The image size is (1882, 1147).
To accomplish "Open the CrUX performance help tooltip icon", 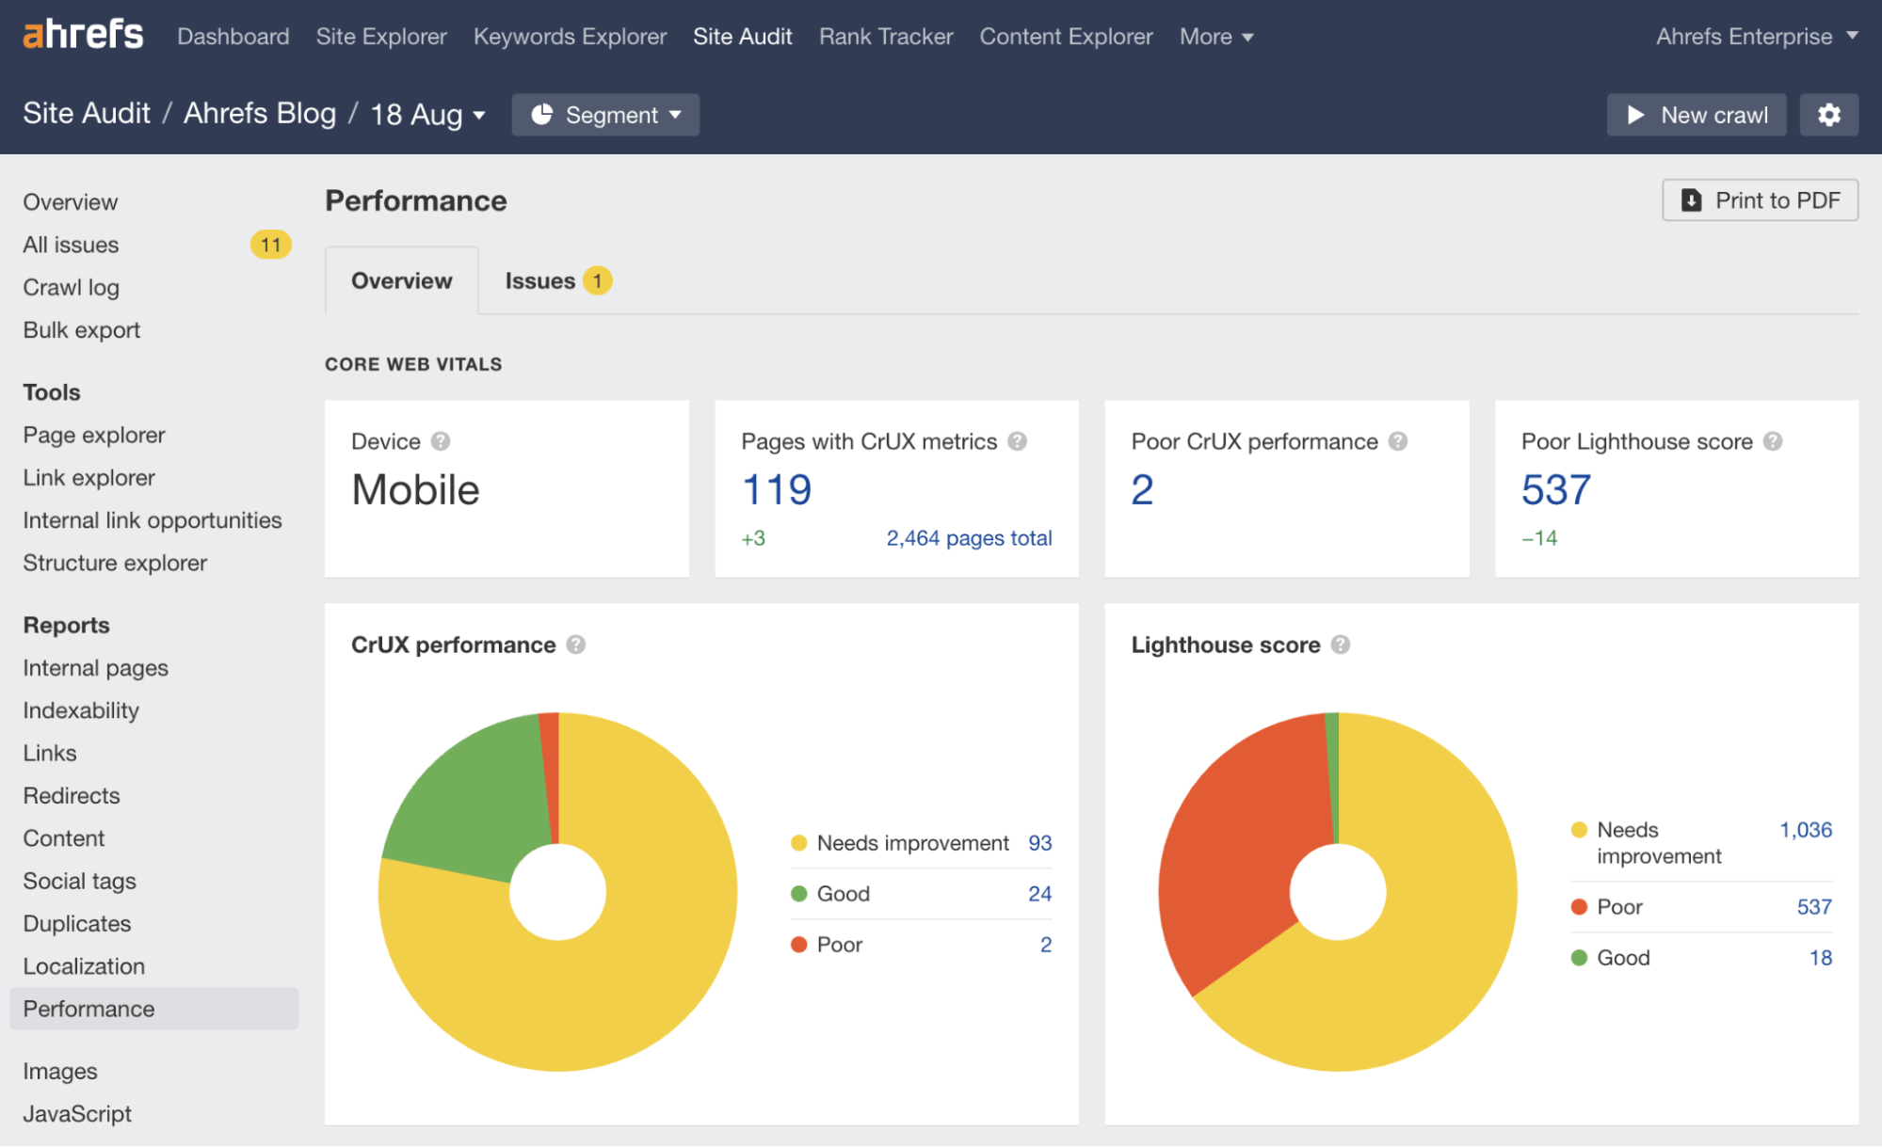I will pyautogui.click(x=577, y=645).
